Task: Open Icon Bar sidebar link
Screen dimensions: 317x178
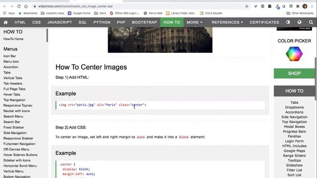Action: click(x=9, y=56)
